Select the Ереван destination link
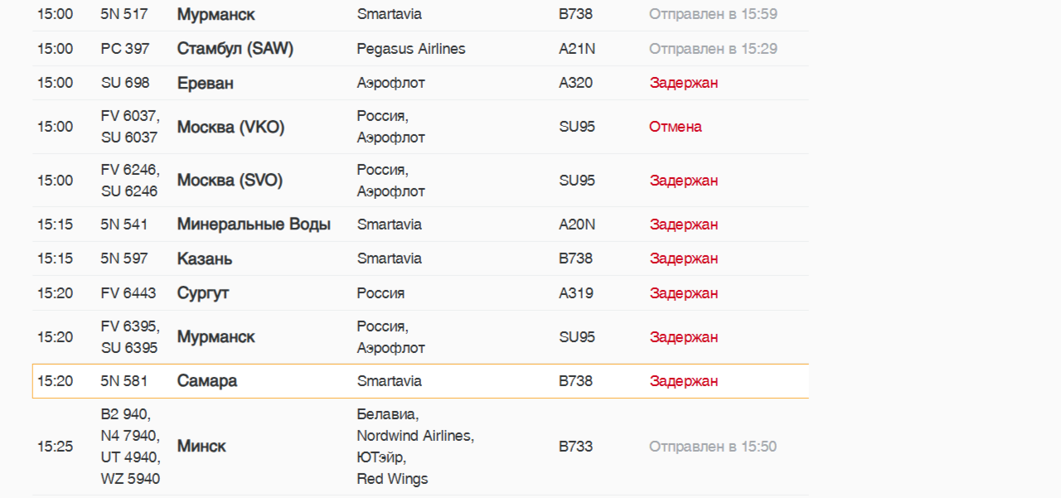 [205, 83]
